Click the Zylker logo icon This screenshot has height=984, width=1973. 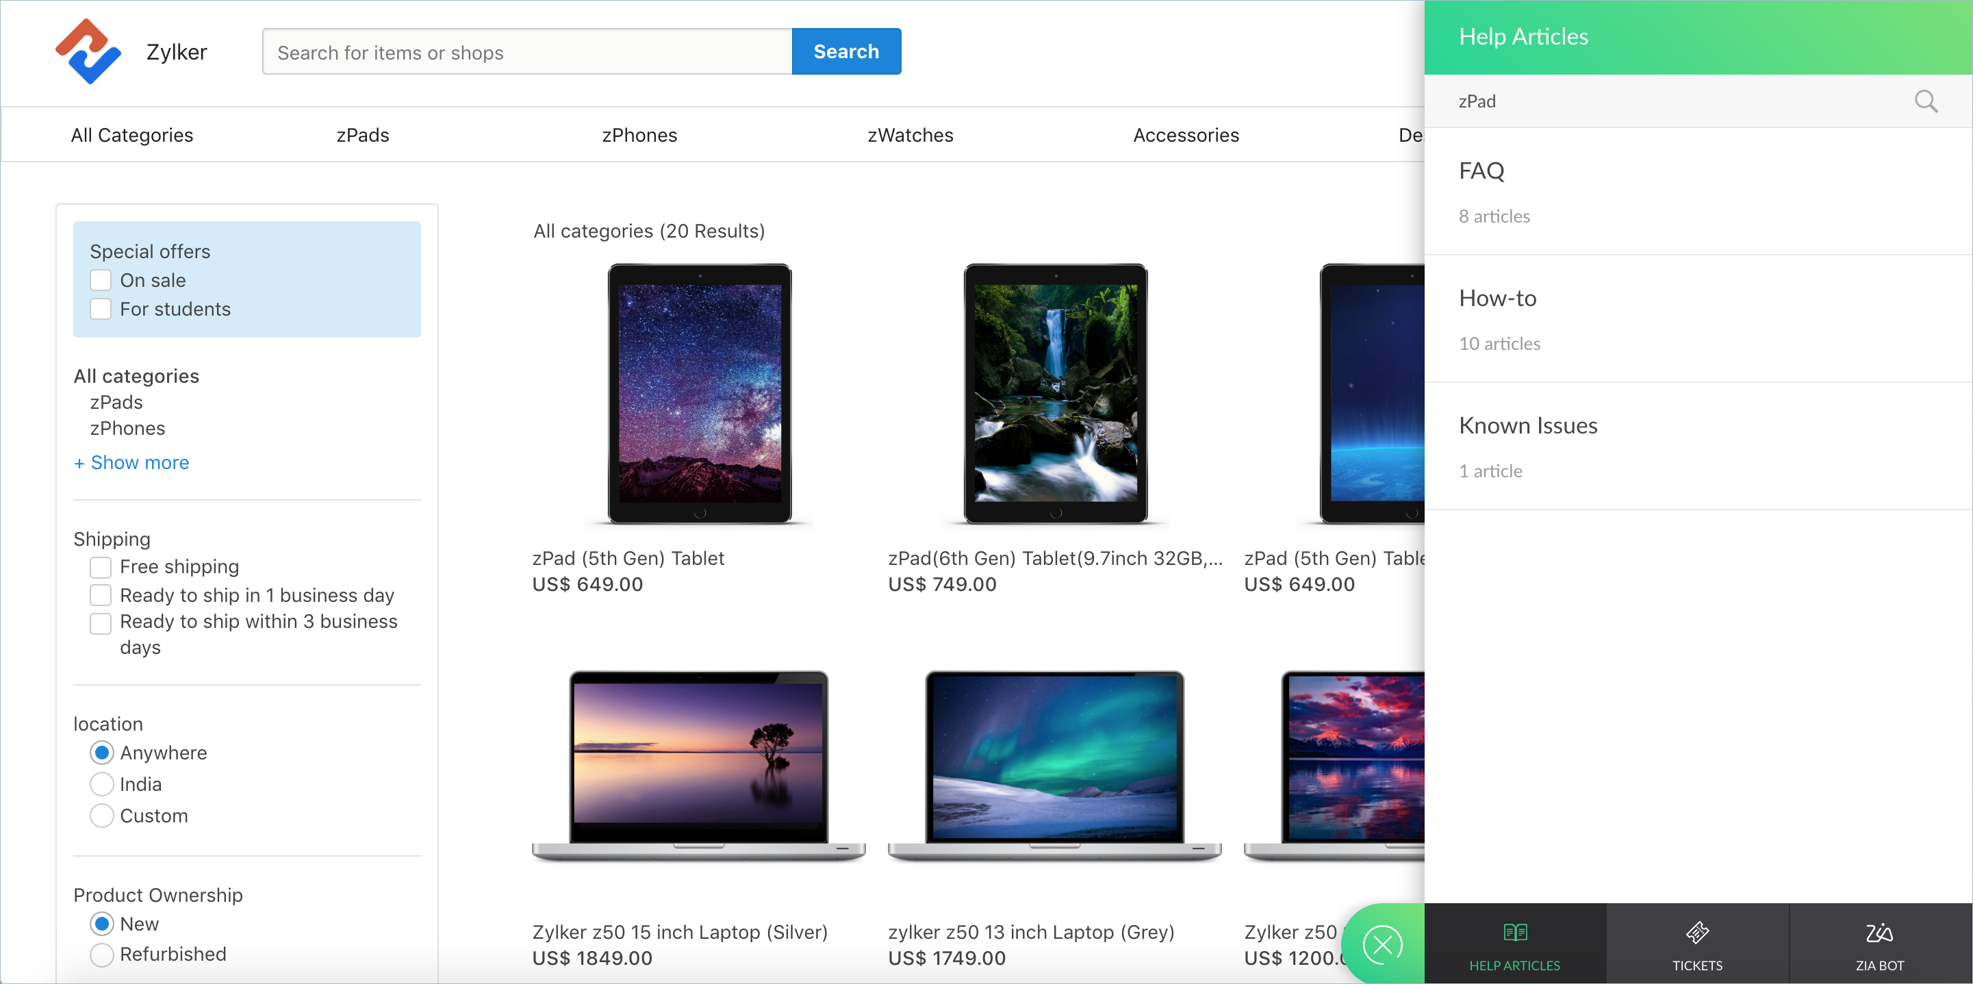88,51
